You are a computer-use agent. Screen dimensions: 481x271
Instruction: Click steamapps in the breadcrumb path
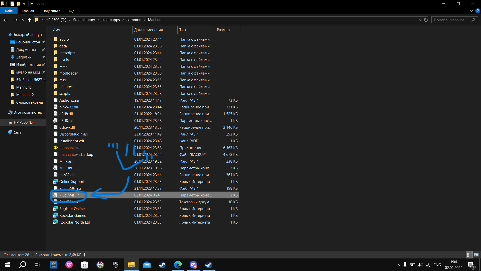point(110,20)
